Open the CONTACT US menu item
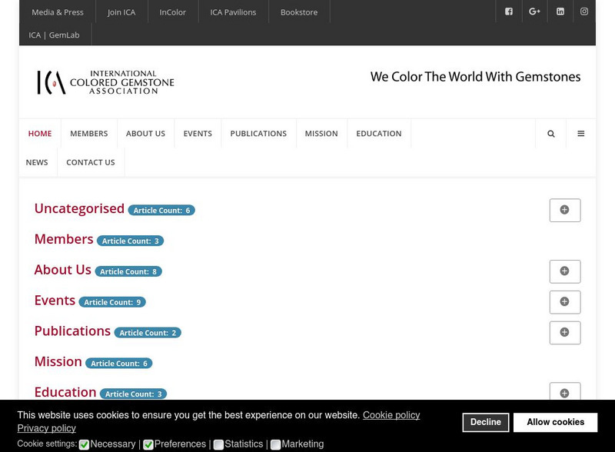The width and height of the screenshot is (615, 452). (91, 162)
